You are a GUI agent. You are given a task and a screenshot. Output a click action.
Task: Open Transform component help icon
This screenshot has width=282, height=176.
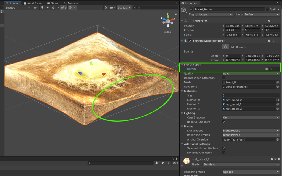point(269,21)
